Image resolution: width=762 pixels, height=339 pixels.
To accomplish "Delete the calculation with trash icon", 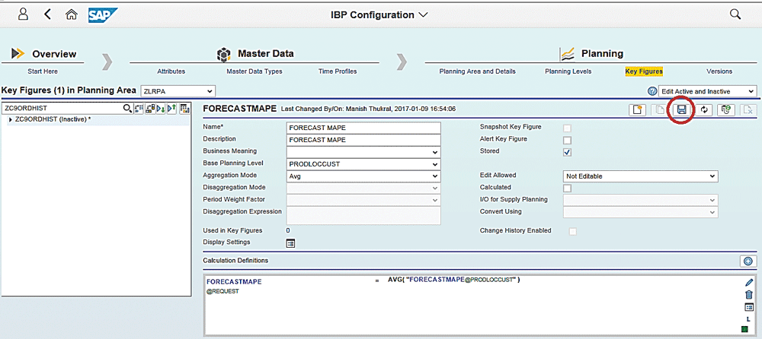I will [749, 294].
